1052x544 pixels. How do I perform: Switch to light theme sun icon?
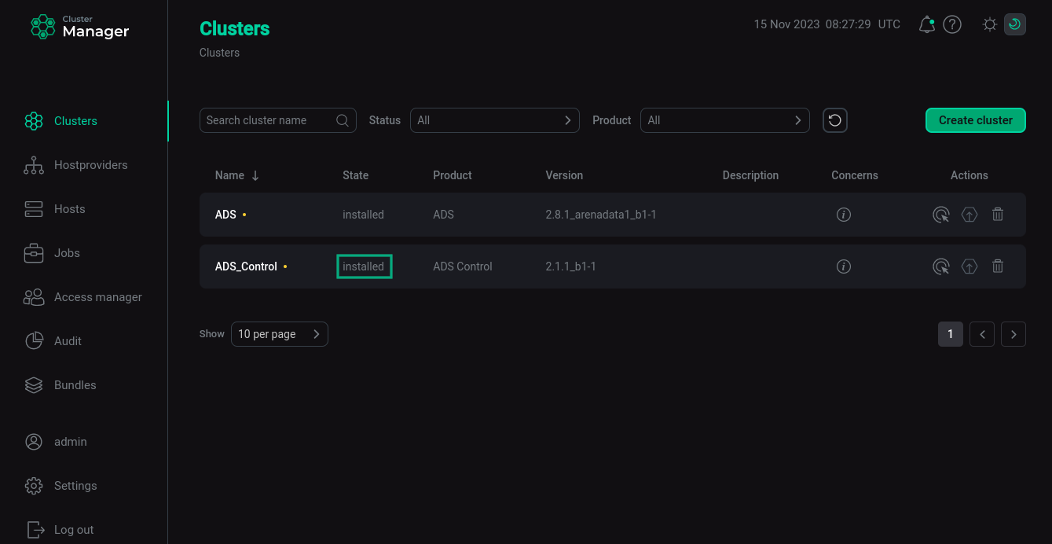coord(990,24)
